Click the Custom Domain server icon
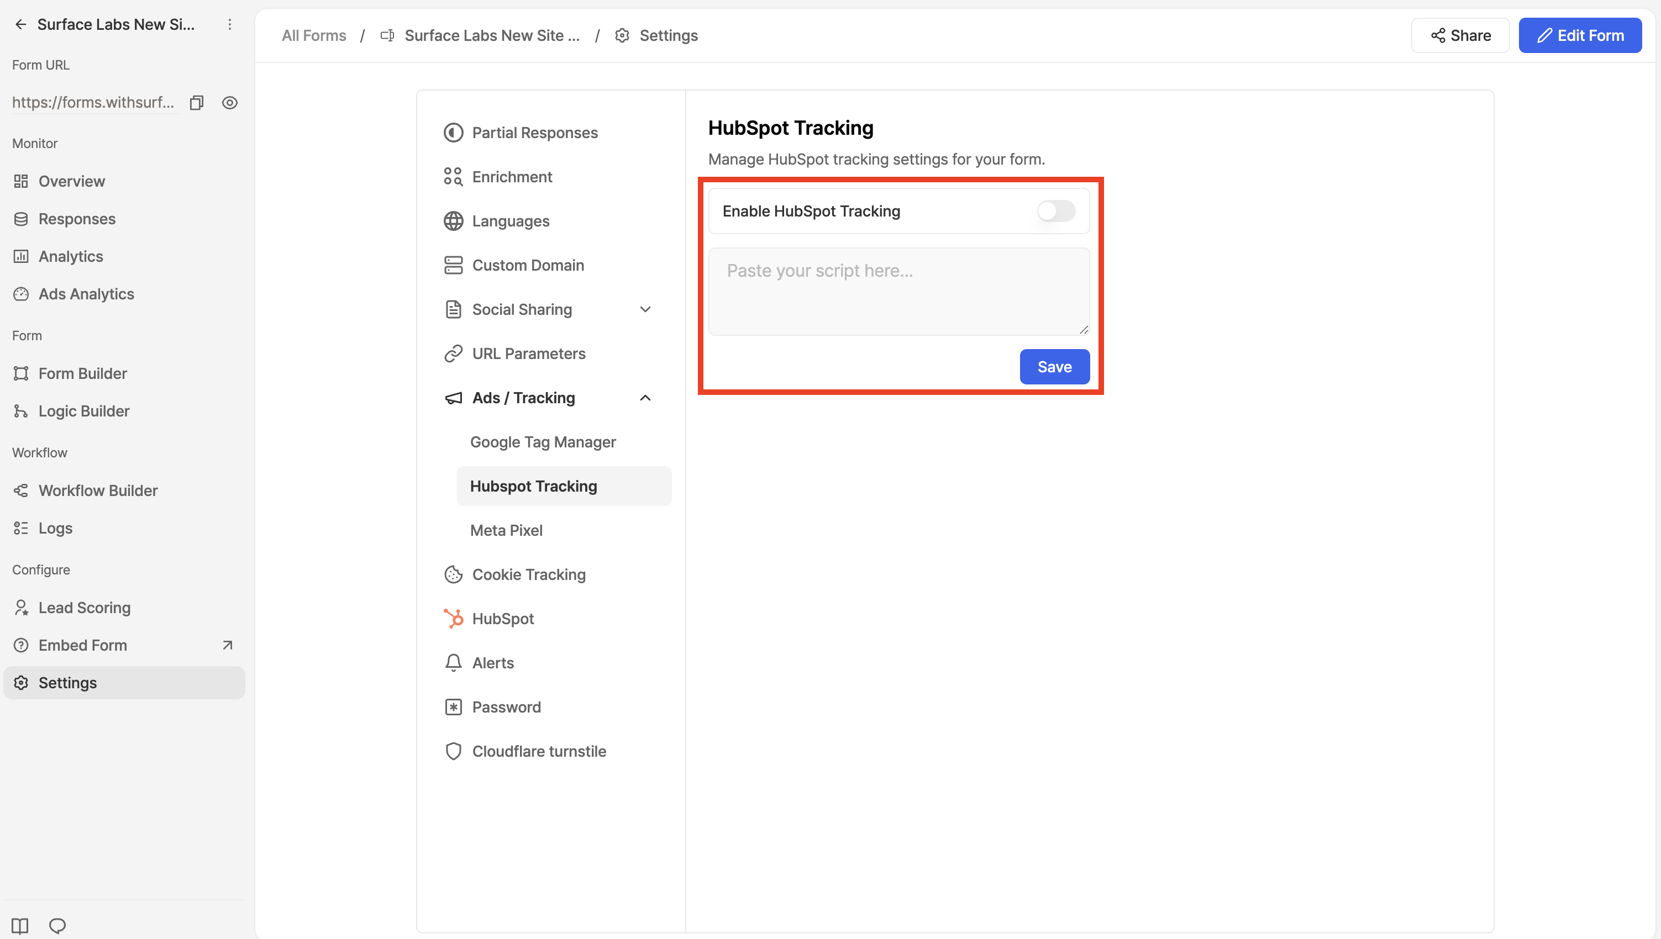The image size is (1661, 939). click(454, 265)
